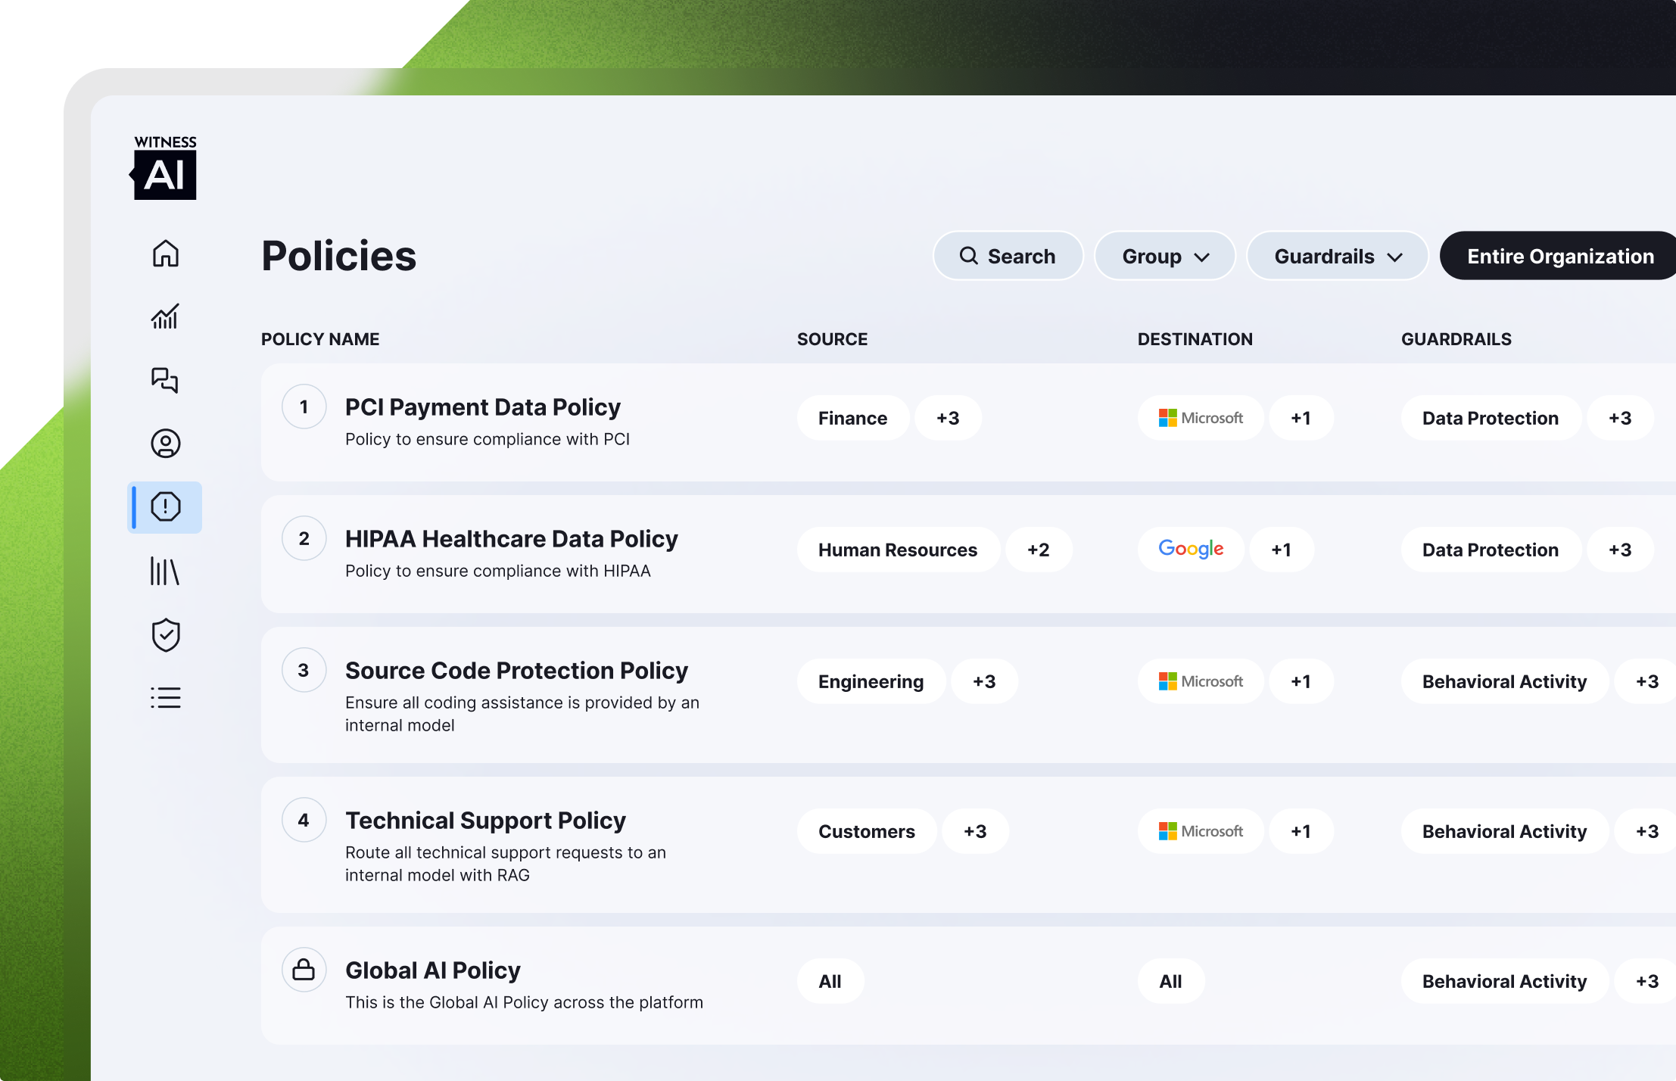Click the DESTINATION column header
Image resolution: width=1676 pixels, height=1081 pixels.
(x=1195, y=339)
